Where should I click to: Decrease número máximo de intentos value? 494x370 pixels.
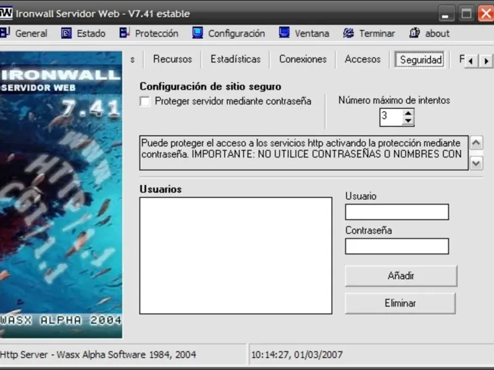408,121
